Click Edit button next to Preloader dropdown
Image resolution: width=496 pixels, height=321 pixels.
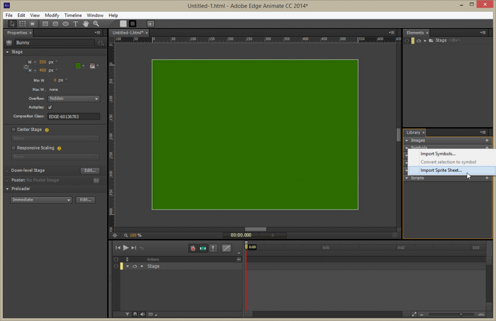pos(85,200)
